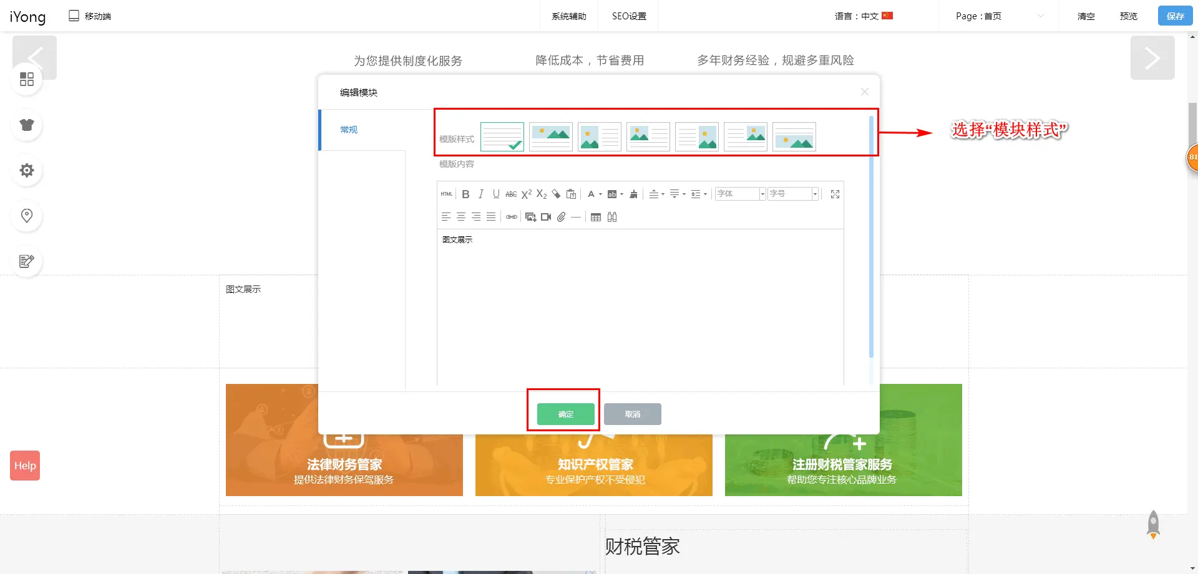Select the image-on-top template style

click(550, 136)
